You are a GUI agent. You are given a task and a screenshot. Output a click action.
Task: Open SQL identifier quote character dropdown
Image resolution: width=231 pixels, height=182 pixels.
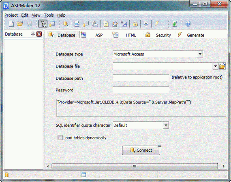[166, 125]
